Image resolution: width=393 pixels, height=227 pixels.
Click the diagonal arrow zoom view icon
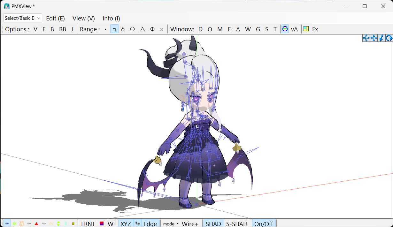[381, 38]
